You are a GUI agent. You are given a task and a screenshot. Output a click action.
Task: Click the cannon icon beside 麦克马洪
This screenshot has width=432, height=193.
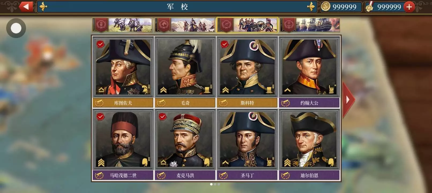(161, 176)
